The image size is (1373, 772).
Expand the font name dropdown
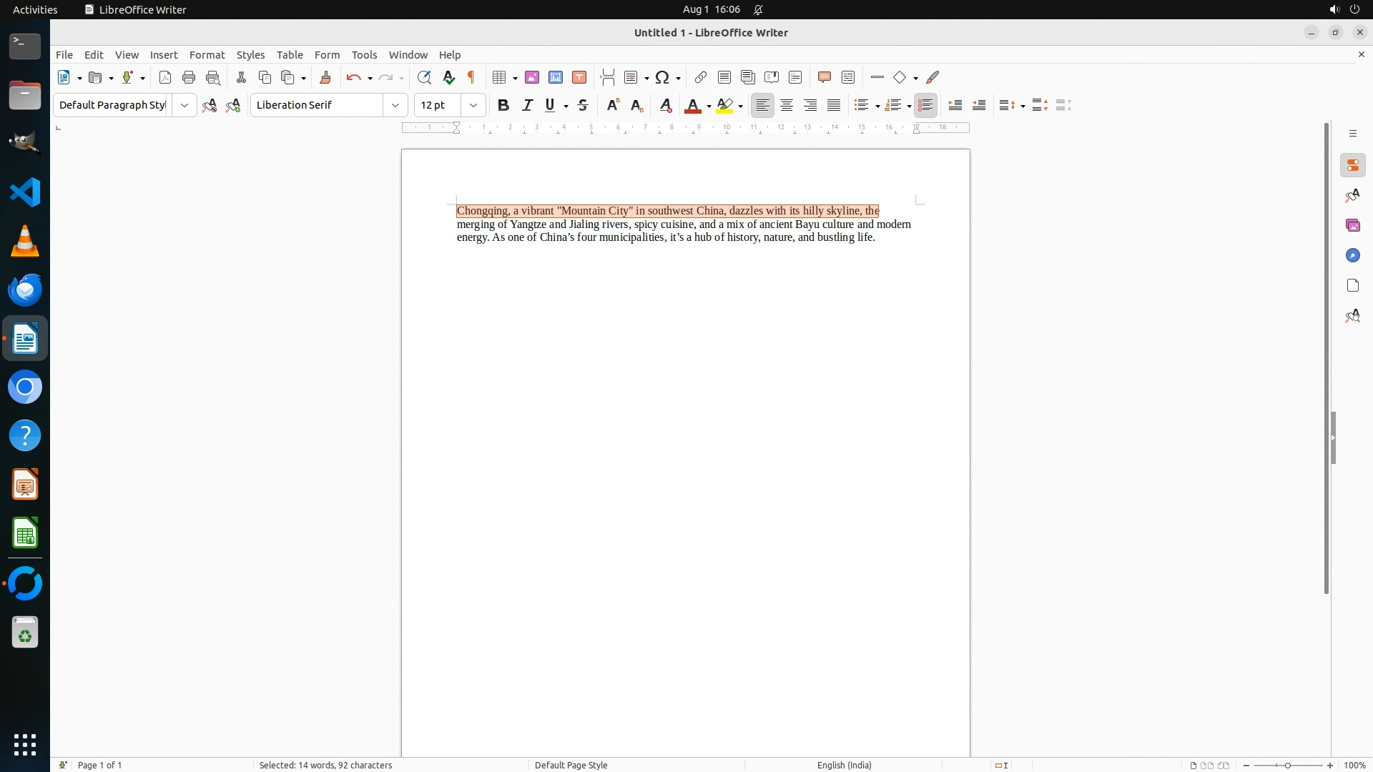(395, 105)
